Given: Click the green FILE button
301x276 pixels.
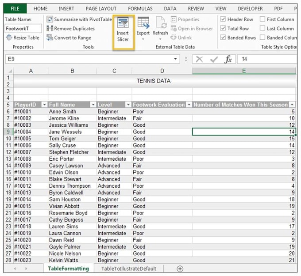Looking at the screenshot, I should tap(15, 8).
